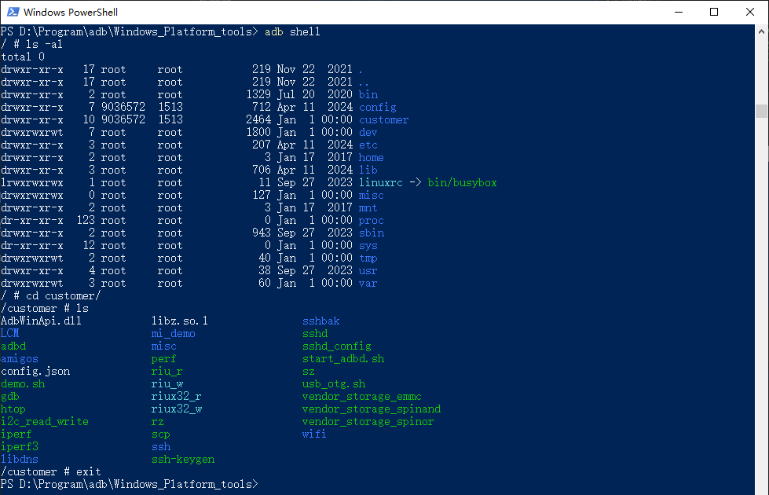The image size is (769, 495).
Task: Click the 'config.json' file name
Action: (x=35, y=371)
